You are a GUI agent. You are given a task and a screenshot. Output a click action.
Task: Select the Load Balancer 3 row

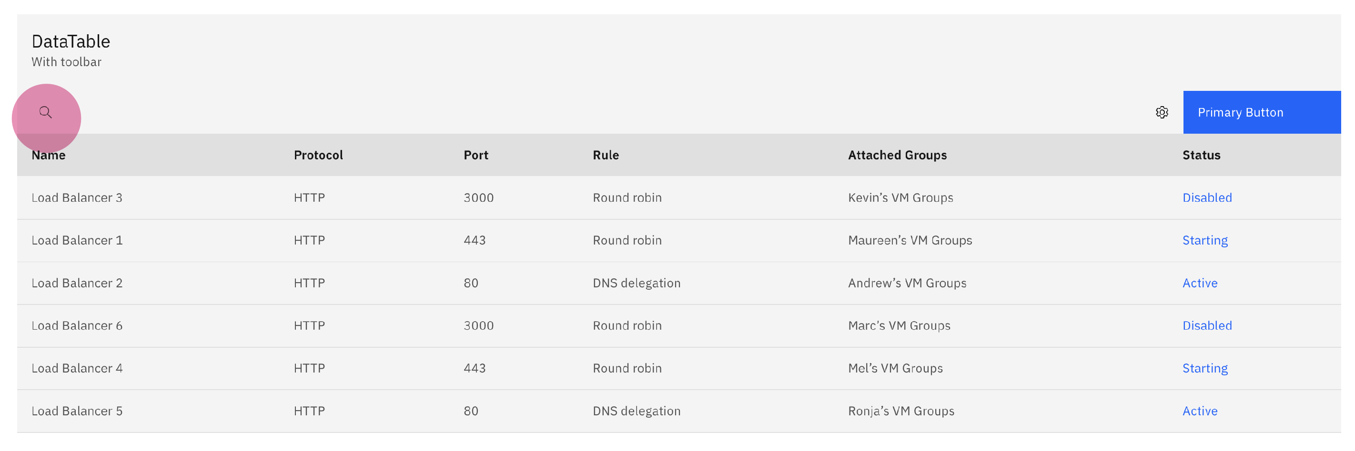[77, 197]
